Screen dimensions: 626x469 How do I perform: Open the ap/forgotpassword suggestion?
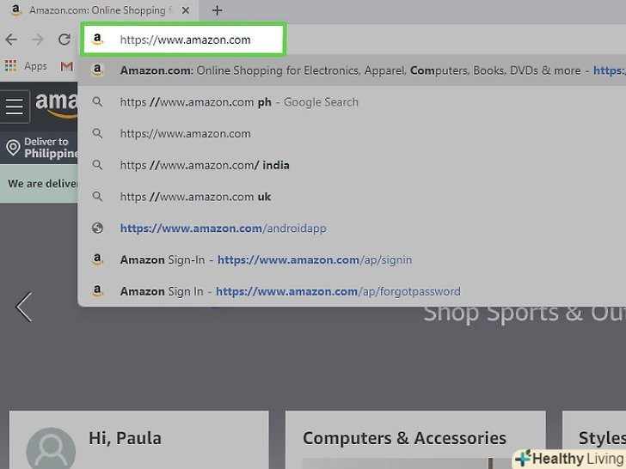352,291
